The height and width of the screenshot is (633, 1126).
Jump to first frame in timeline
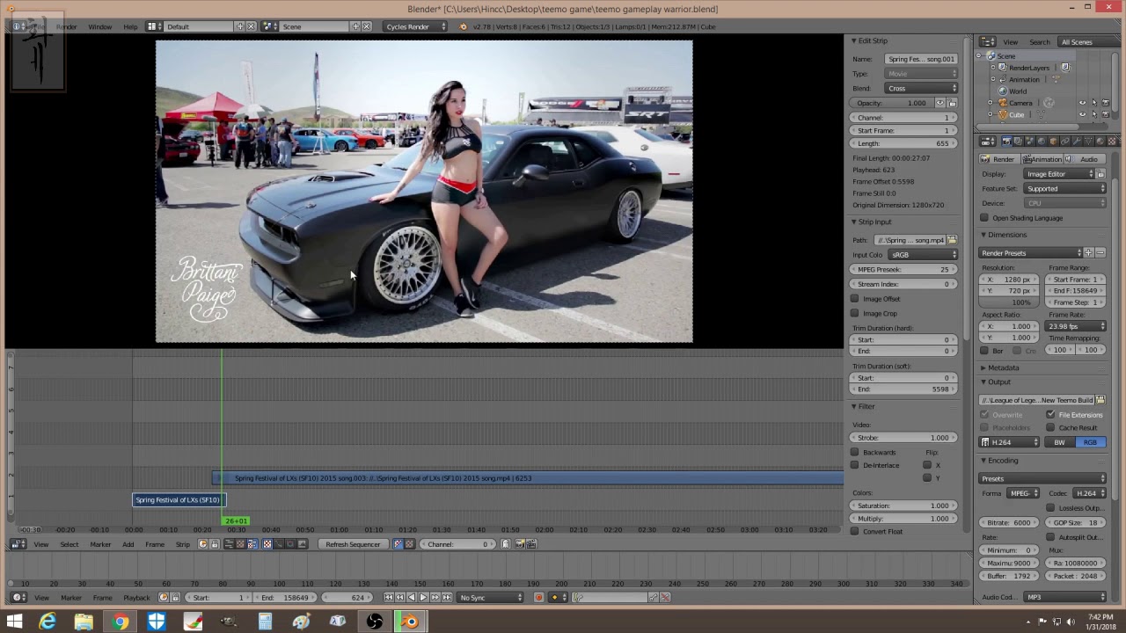[388, 598]
